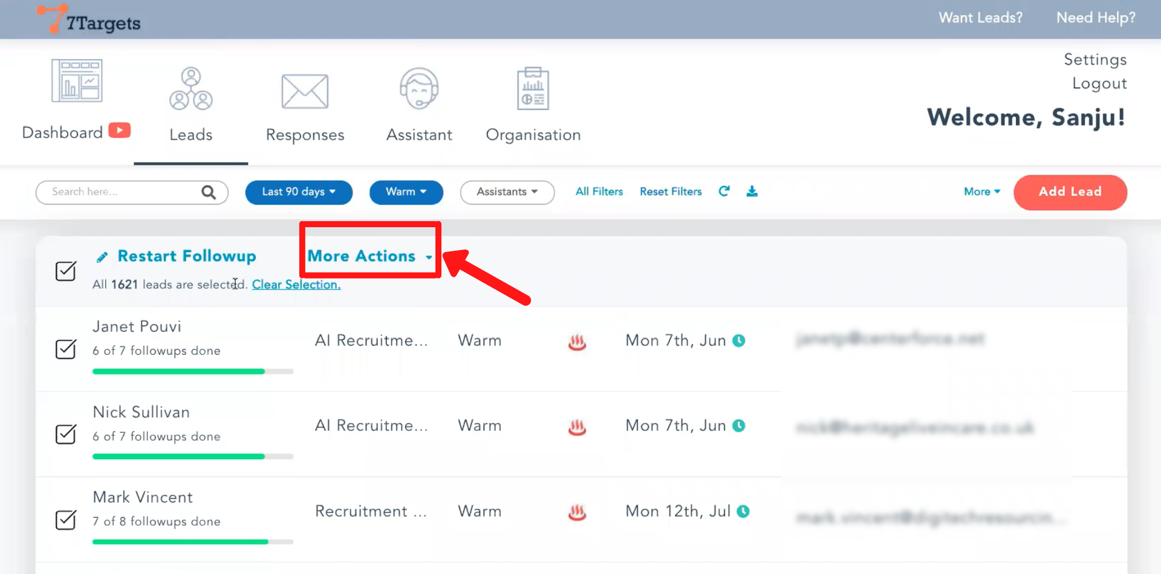Click the clock icon beside Mon 12th, Jul
This screenshot has height=574, width=1161.
point(743,511)
